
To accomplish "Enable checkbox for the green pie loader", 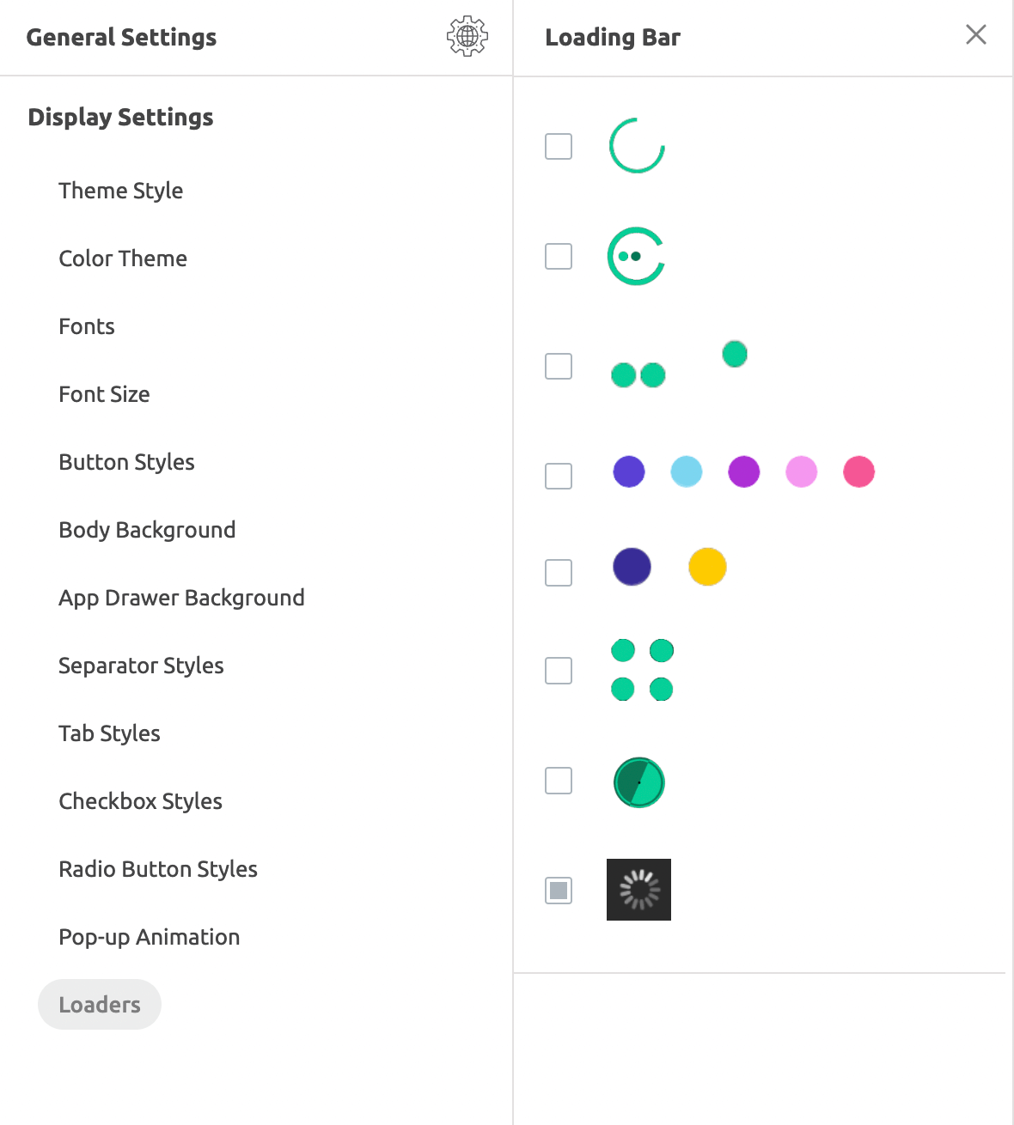I will click(x=559, y=781).
